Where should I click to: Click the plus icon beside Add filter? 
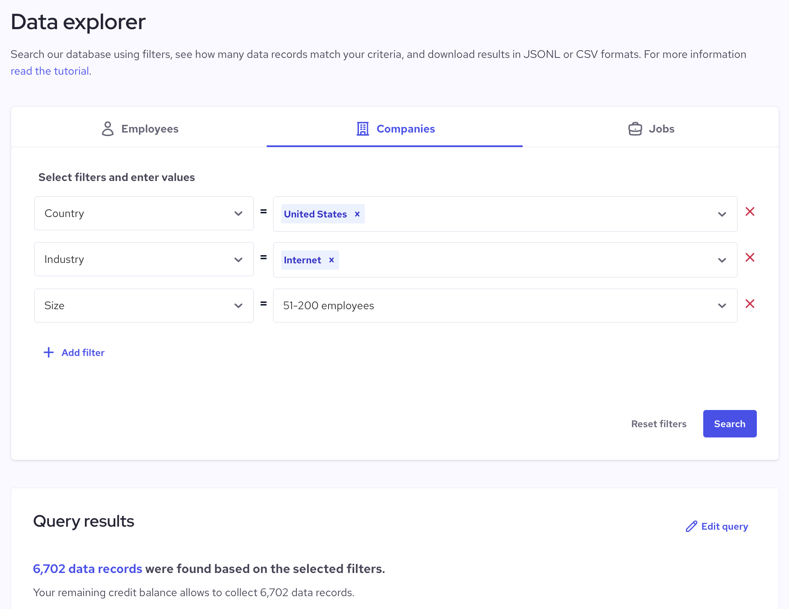(x=49, y=353)
